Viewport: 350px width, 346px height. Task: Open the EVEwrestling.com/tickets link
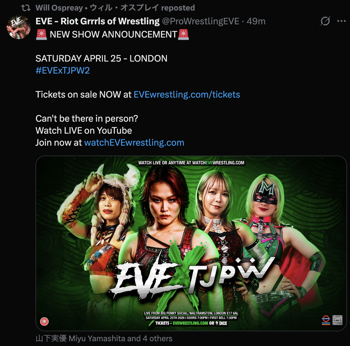187,95
